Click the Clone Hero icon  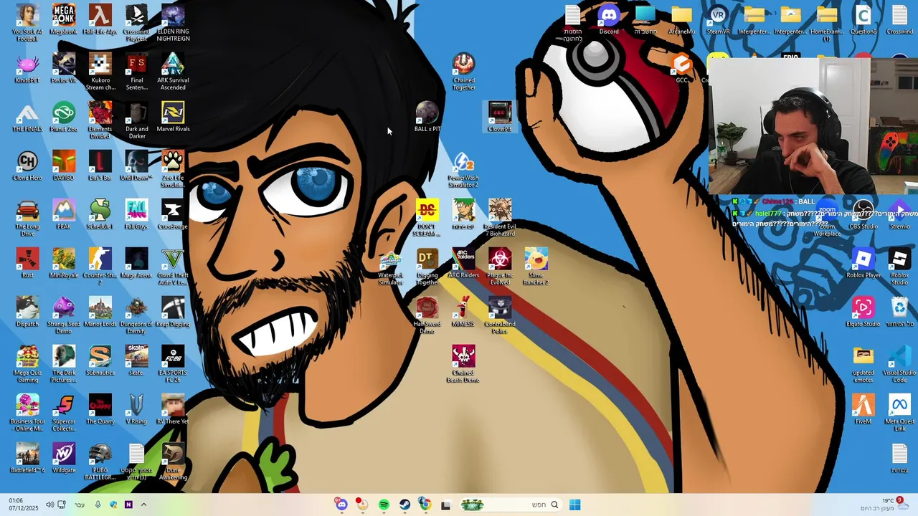[27, 166]
